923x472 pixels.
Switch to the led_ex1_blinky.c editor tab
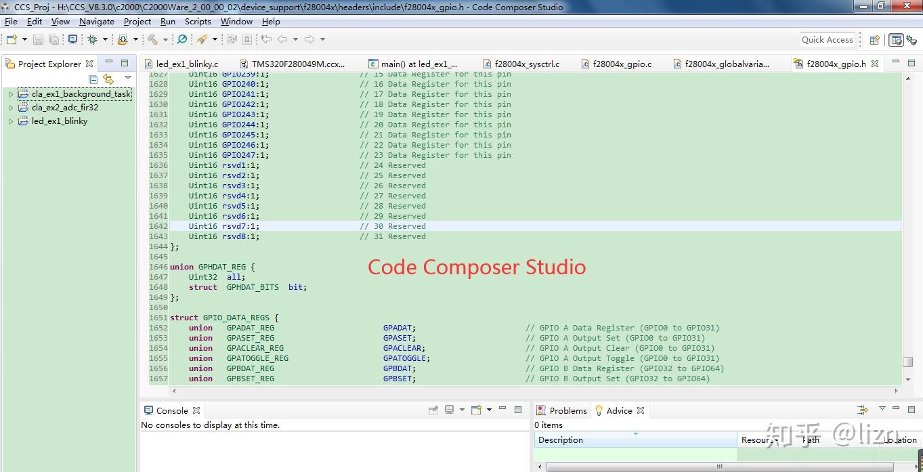(x=181, y=64)
